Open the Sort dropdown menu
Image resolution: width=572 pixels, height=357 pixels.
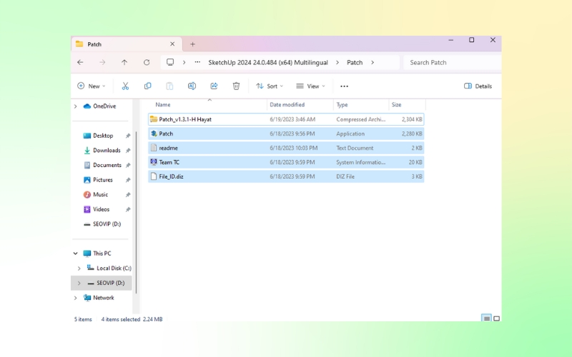tap(270, 86)
